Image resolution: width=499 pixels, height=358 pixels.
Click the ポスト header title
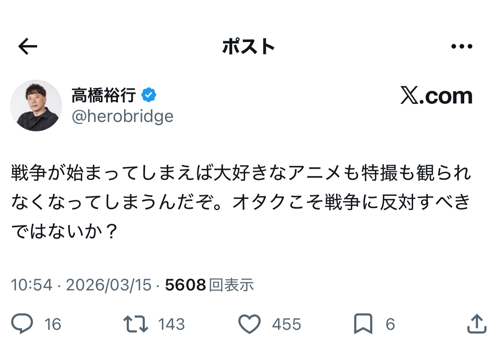tap(249, 47)
